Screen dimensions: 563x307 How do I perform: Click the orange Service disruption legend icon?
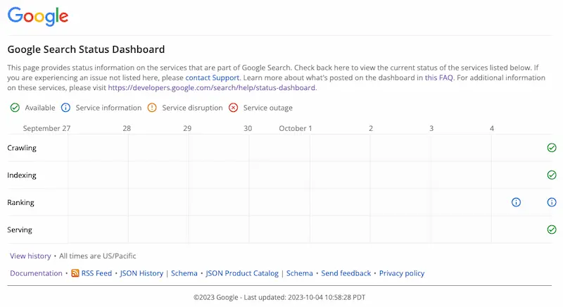pyautogui.click(x=152, y=108)
